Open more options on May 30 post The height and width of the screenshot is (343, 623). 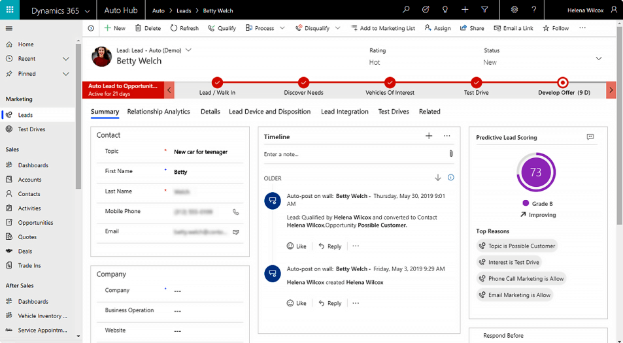tap(356, 246)
